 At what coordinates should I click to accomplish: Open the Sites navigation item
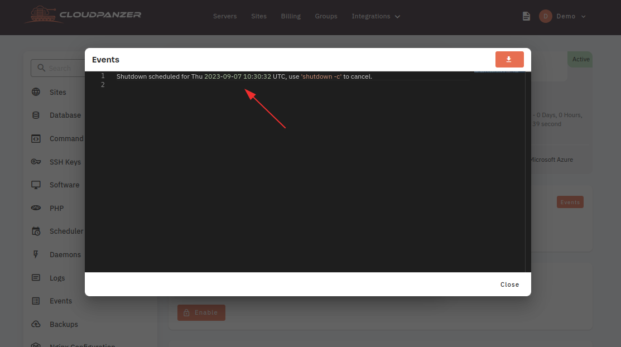click(x=259, y=16)
